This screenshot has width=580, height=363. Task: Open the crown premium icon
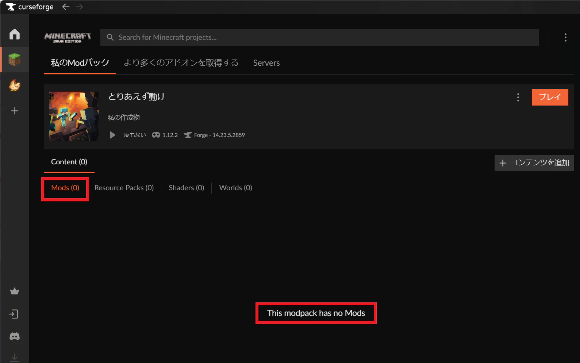tap(15, 291)
